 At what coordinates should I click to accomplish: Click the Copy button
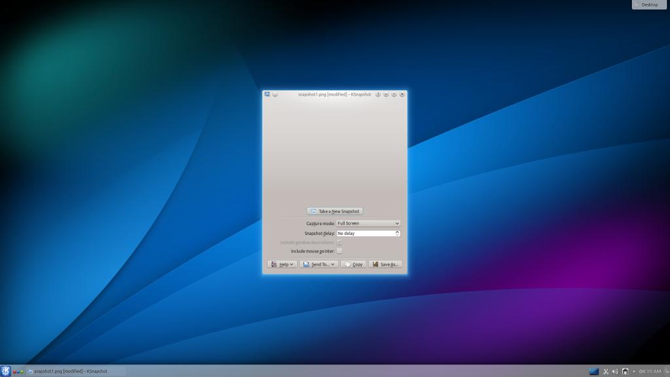[x=353, y=264]
